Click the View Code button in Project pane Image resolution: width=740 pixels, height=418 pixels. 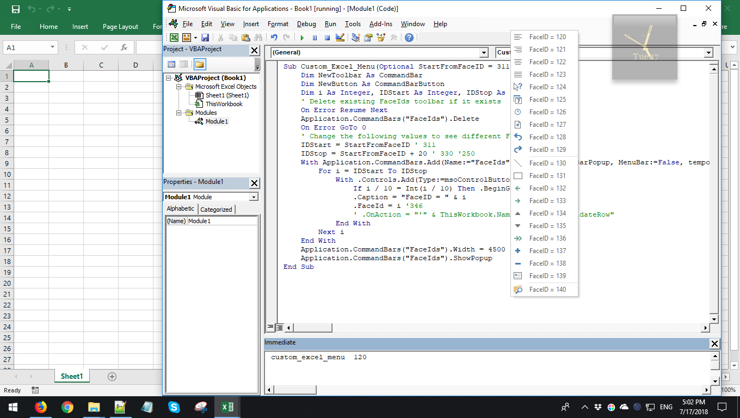click(x=171, y=64)
